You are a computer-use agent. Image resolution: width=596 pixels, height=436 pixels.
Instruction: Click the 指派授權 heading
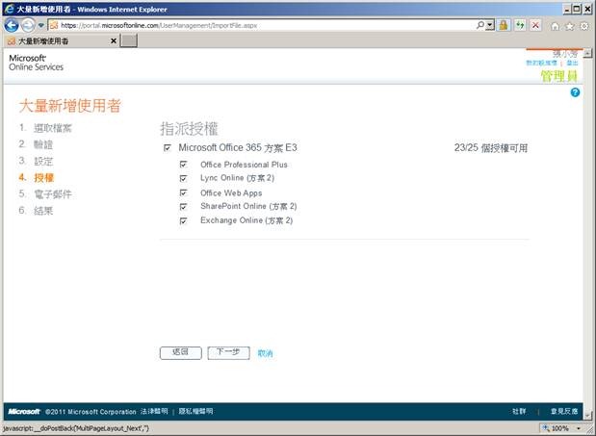(189, 129)
